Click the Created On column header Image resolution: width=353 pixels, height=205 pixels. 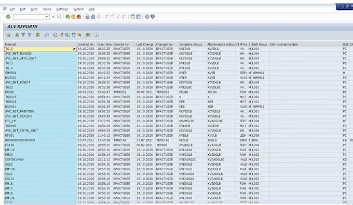coord(87,45)
